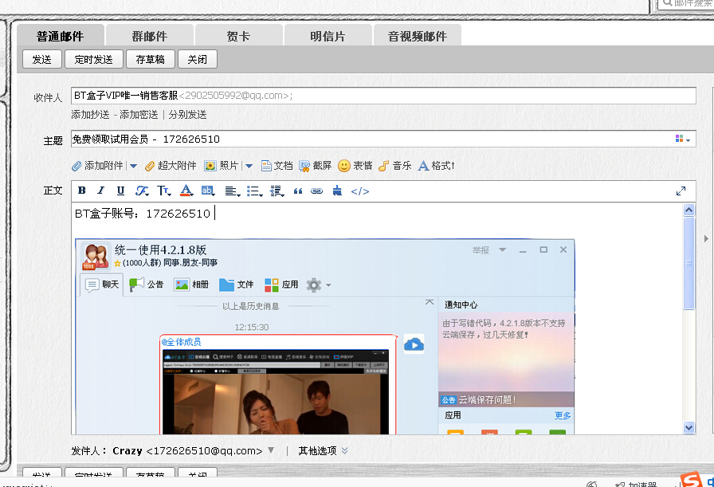This screenshot has height=487, width=714.
Task: Toggle italic formatting in the editor toolbar
Action: point(100,191)
